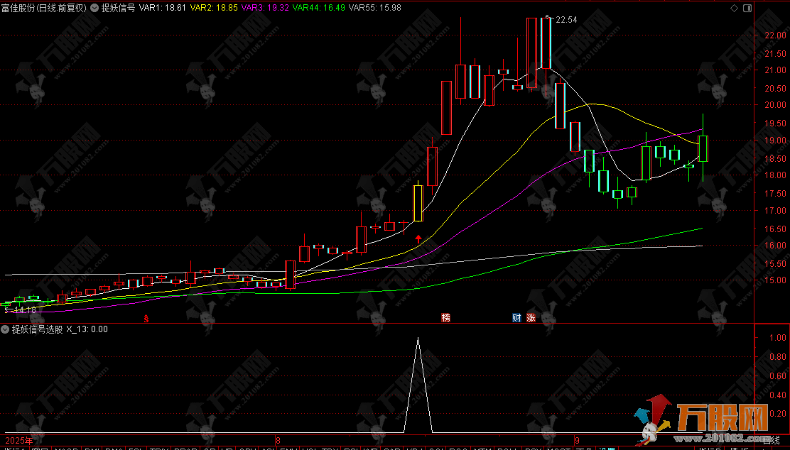Click the peak of the signal spike

click(418, 339)
